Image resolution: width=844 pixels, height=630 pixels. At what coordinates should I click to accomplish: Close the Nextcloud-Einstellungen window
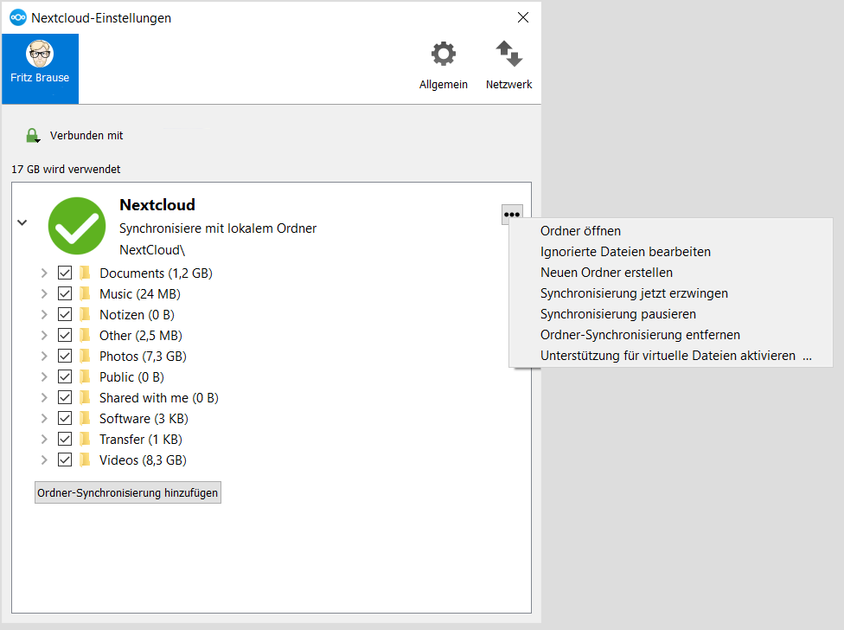[522, 18]
